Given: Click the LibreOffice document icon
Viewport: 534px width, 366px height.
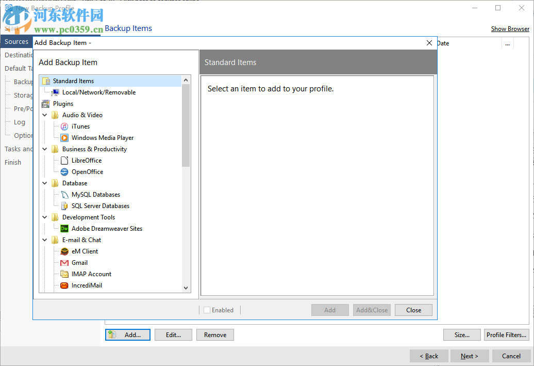Looking at the screenshot, I should (64, 161).
